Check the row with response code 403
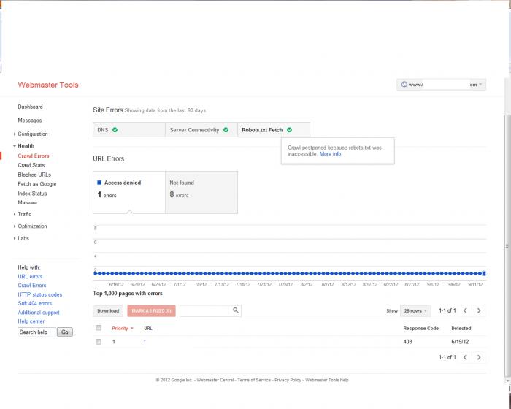This screenshot has width=511, height=409. (x=99, y=342)
